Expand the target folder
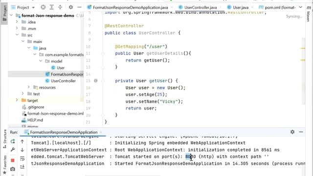This screenshot has width=313, height=176. pos(17,100)
